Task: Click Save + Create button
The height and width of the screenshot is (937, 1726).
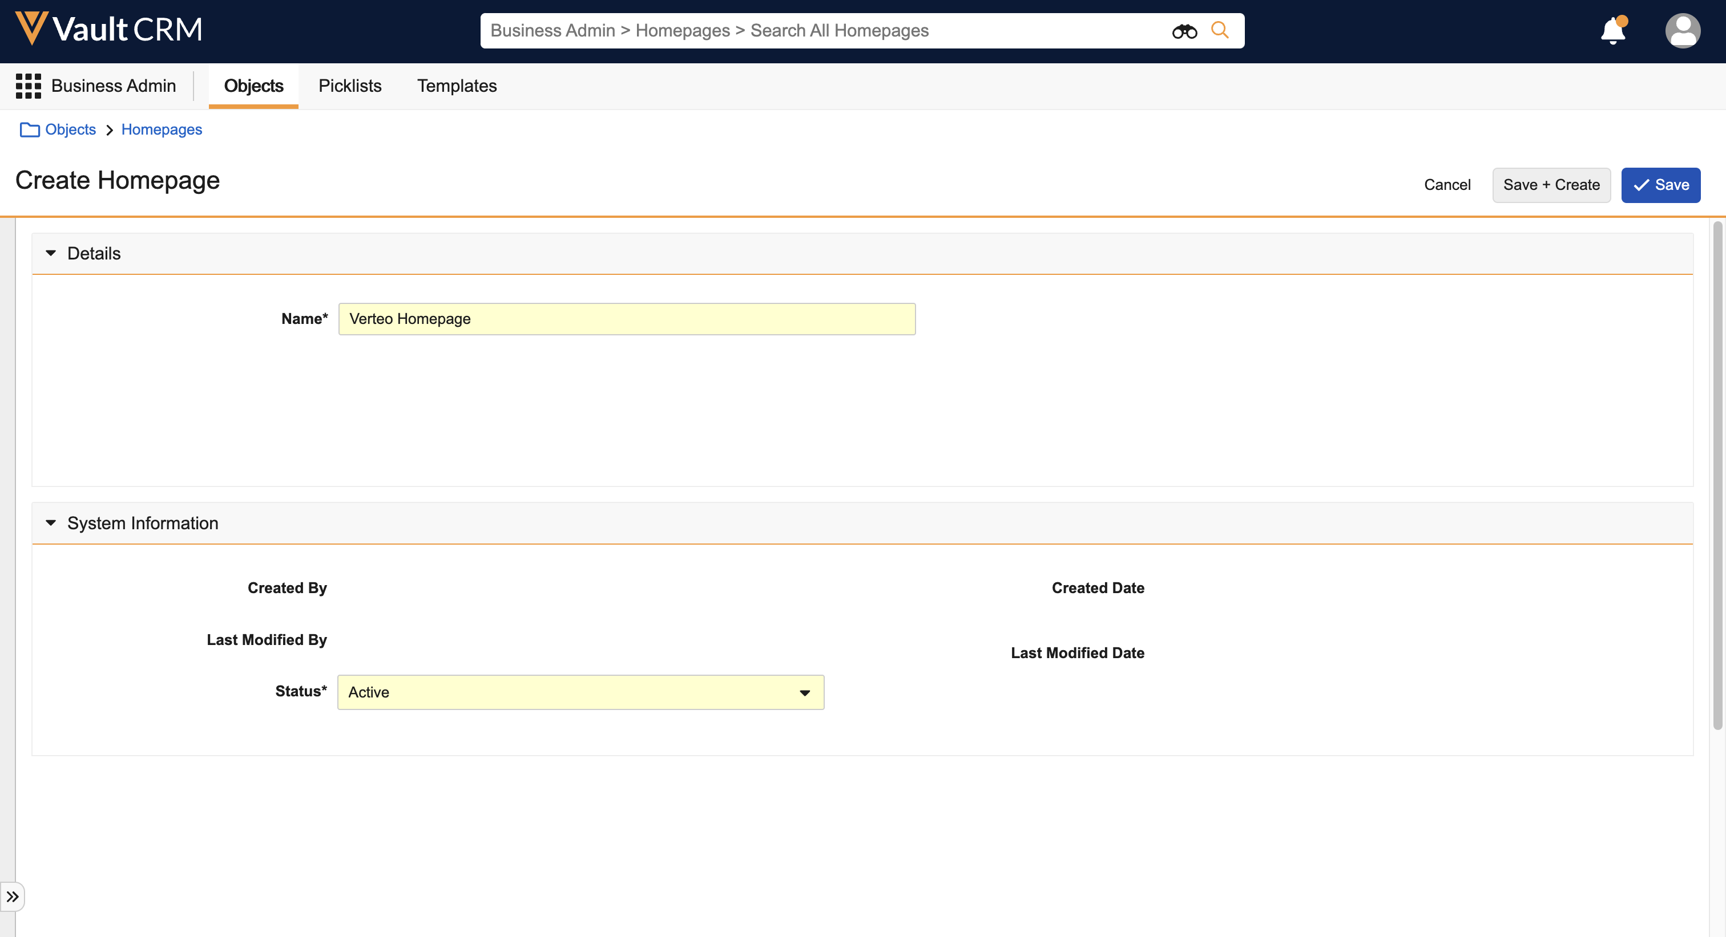Action: tap(1551, 185)
